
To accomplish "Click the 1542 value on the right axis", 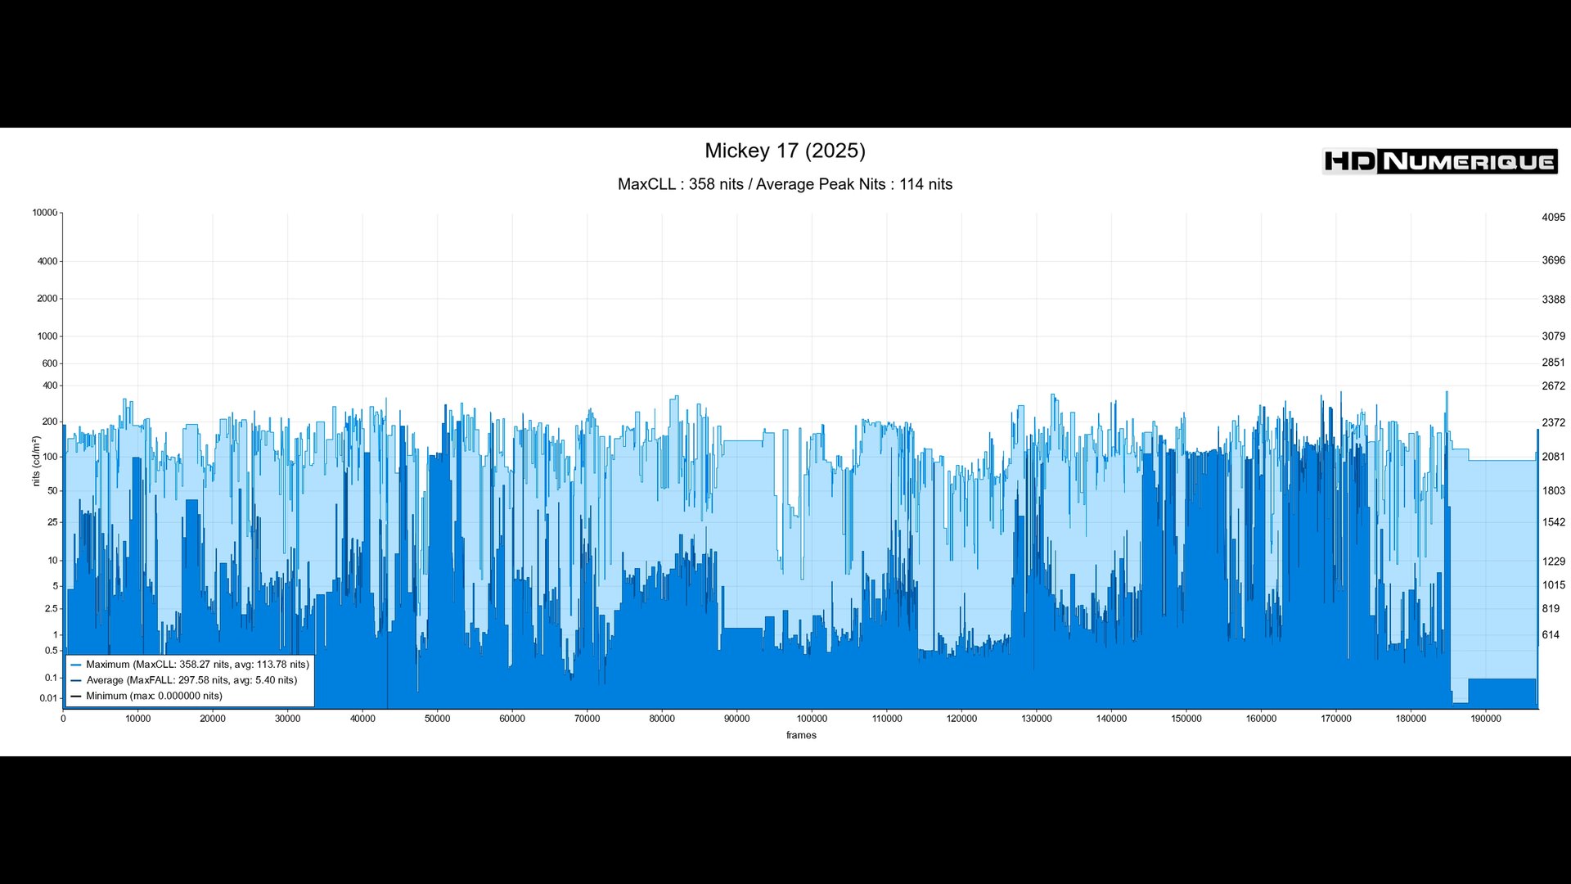I will (x=1553, y=522).
